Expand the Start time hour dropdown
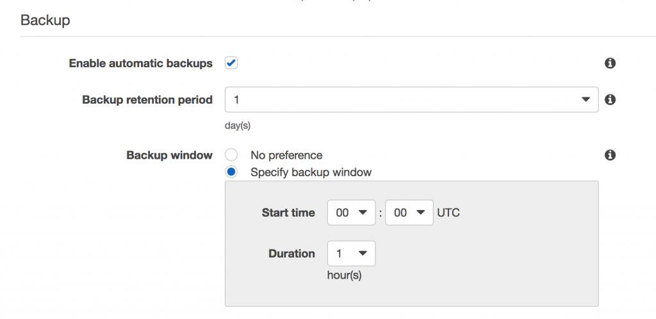This screenshot has width=656, height=319. click(351, 213)
